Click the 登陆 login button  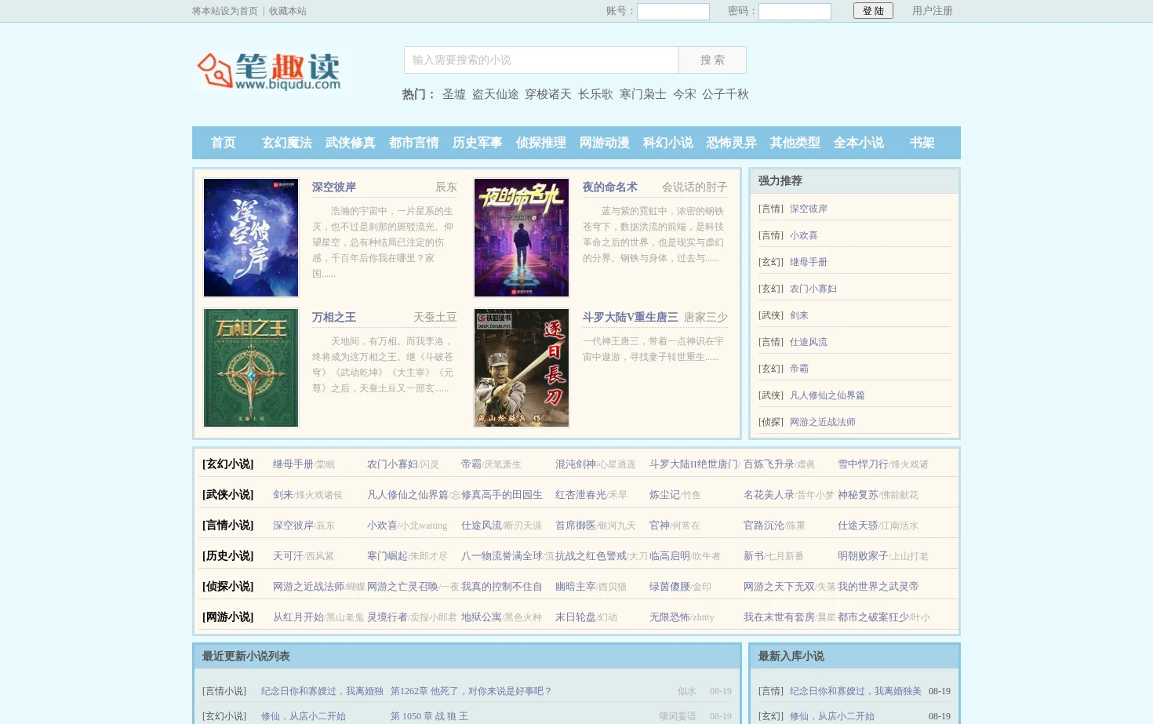coord(873,11)
